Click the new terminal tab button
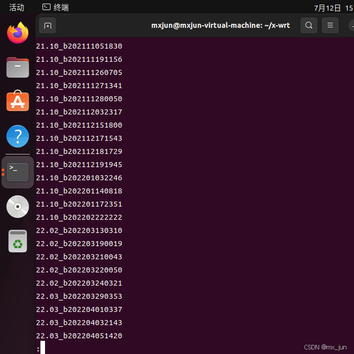354x354 pixels. pyautogui.click(x=48, y=25)
